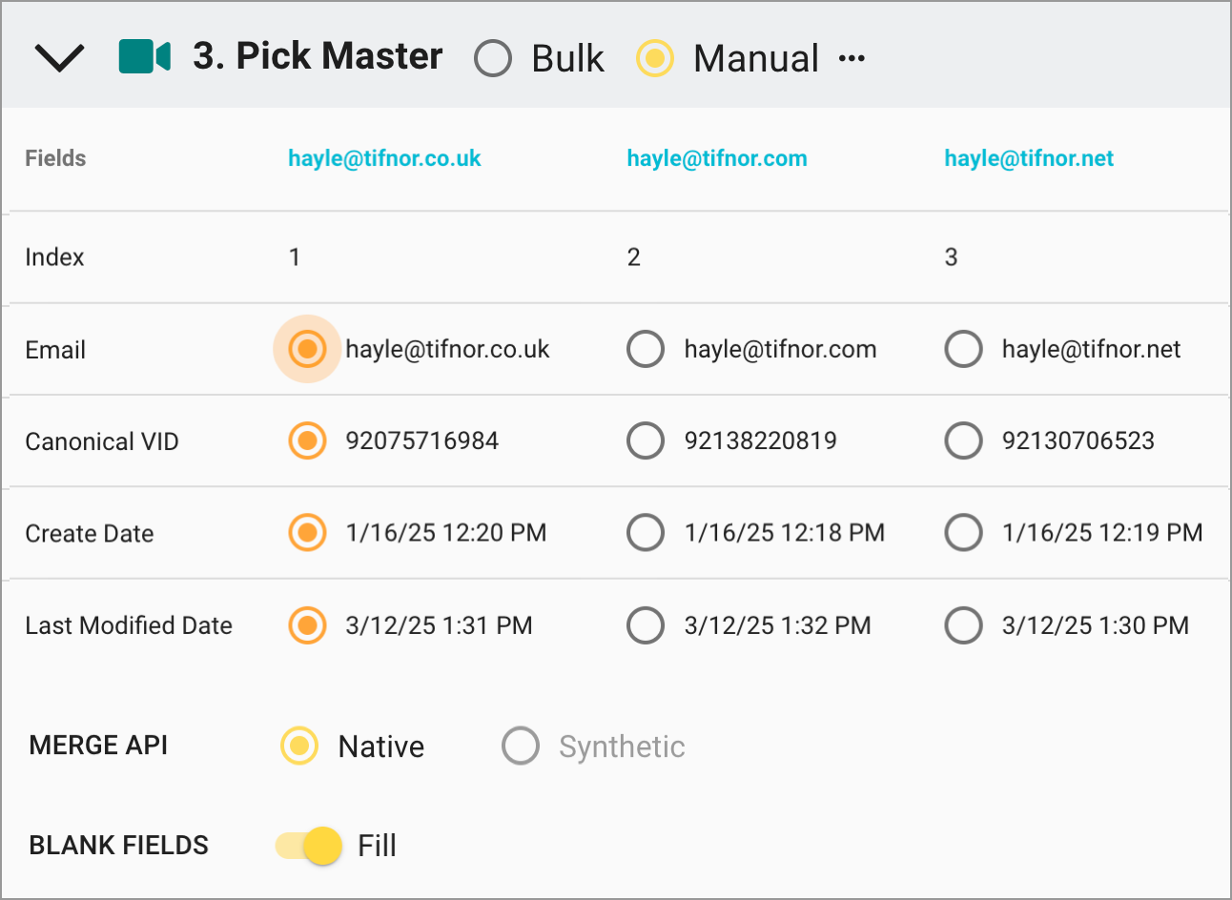The width and height of the screenshot is (1232, 900).
Task: Click the 'Fields' column header
Action: [55, 158]
